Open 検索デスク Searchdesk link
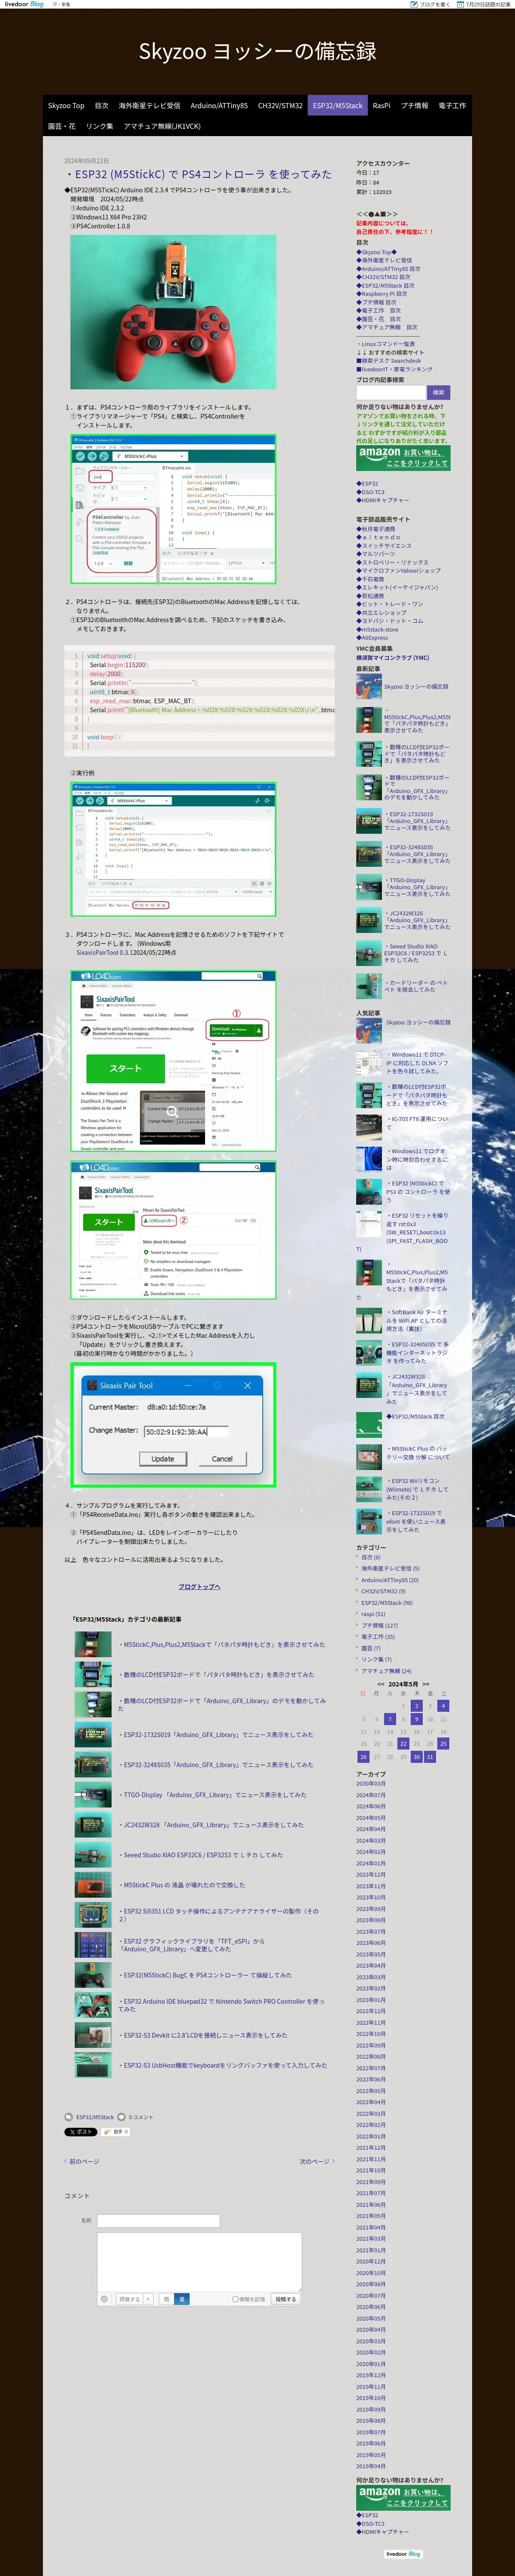Viewport: 515px width, 2576px height. click(389, 361)
